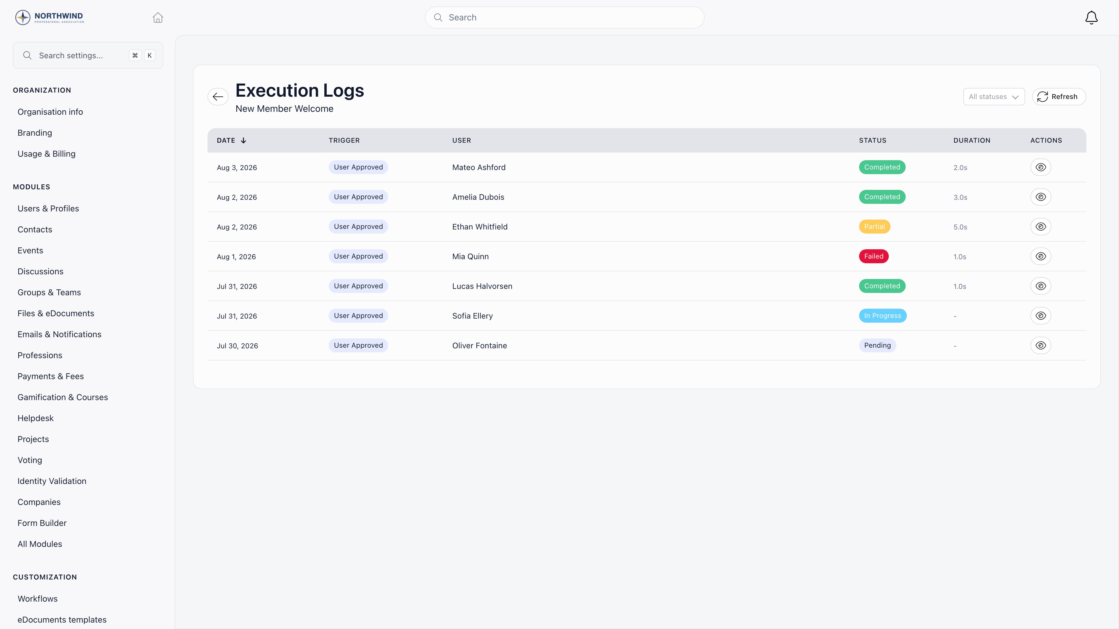Click the magnifier icon in settings search
This screenshot has width=1119, height=629.
click(27, 55)
